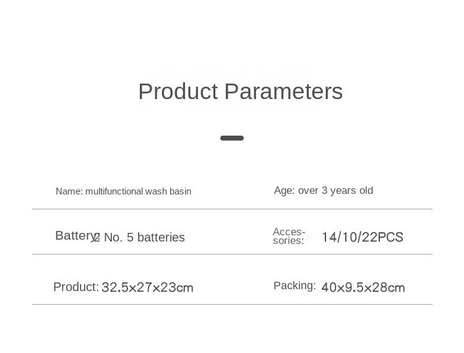This screenshot has height=353, width=464.
Task: Click the "Product:" label
Action: click(x=76, y=287)
